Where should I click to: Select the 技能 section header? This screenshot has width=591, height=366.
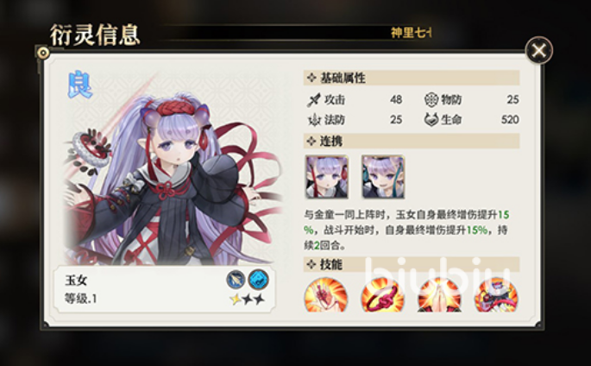pyautogui.click(x=412, y=264)
